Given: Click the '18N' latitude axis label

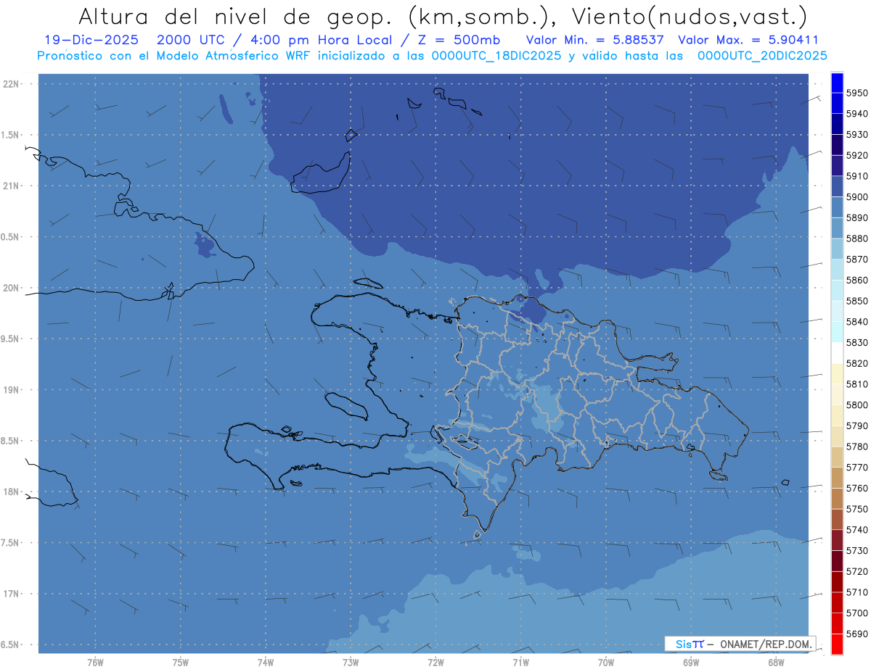Looking at the screenshot, I should [x=12, y=491].
